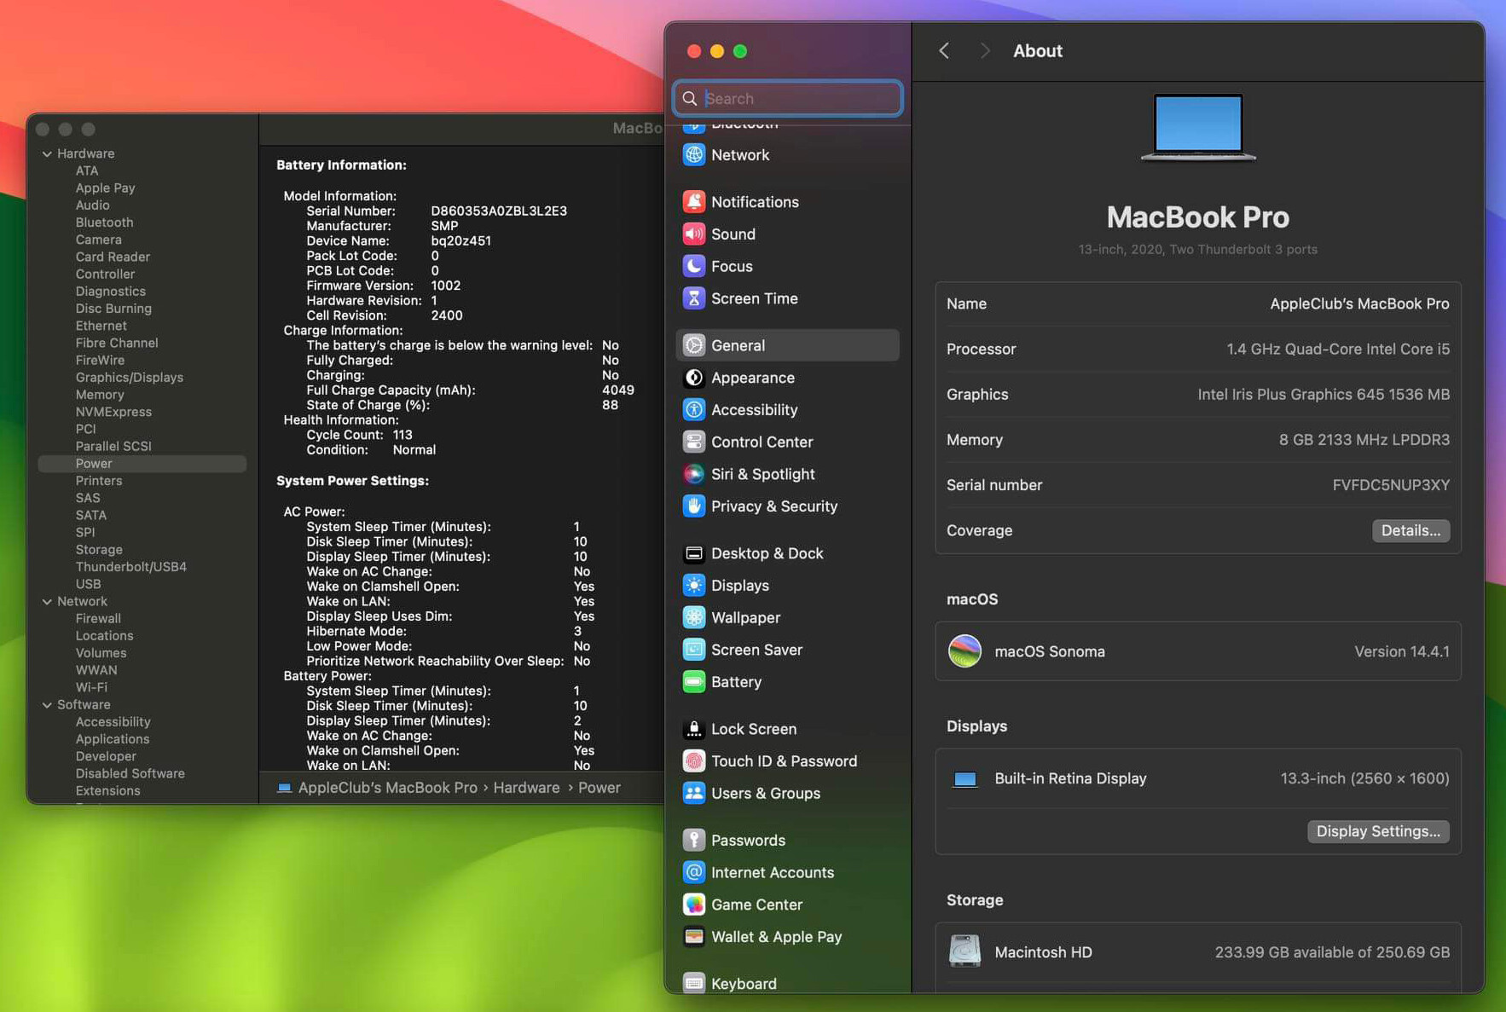Click the Users & Groups icon
1506x1012 pixels.
(694, 793)
